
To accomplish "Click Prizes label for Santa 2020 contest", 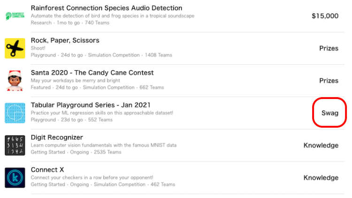I will pos(329,81).
